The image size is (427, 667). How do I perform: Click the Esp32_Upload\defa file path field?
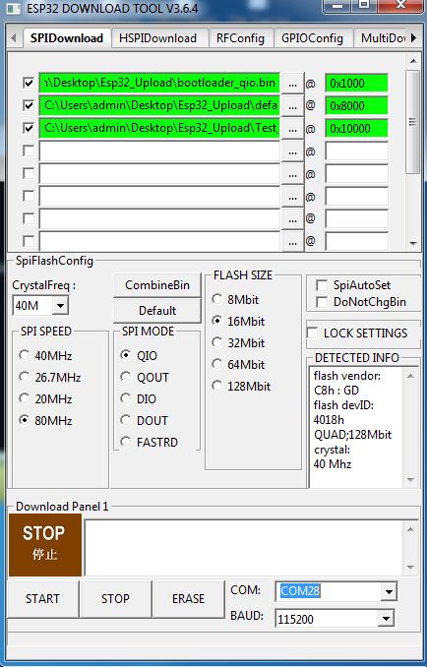click(x=159, y=105)
